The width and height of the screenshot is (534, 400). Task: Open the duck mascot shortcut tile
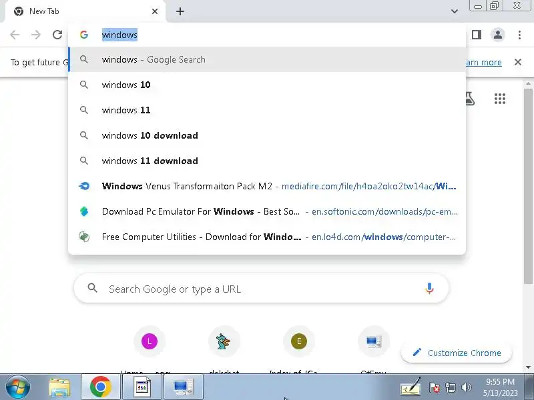tap(224, 341)
